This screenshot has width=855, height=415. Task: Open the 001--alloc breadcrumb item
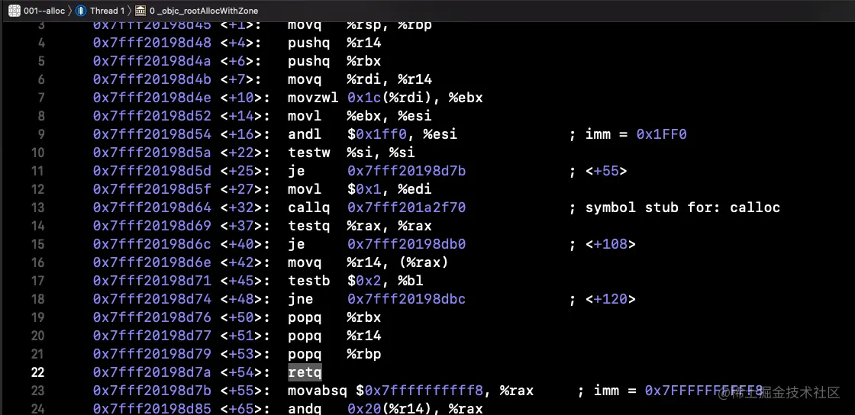coord(44,11)
